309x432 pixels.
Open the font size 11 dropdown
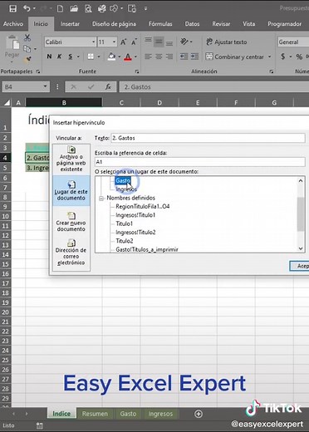pos(114,42)
